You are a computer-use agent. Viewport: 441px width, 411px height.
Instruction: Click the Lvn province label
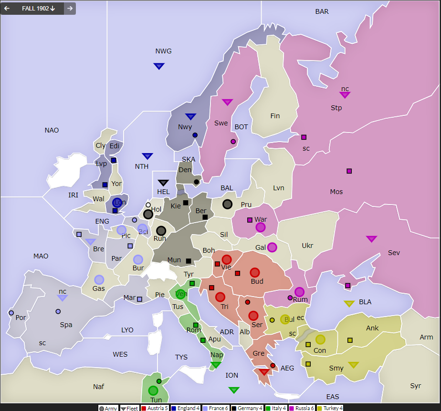(279, 188)
